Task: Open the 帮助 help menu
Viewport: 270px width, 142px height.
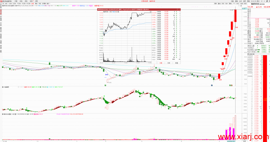Action: (248, 1)
